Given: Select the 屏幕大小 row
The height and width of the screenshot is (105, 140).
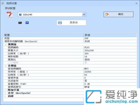Looking at the screenshot, I should click(70, 50).
